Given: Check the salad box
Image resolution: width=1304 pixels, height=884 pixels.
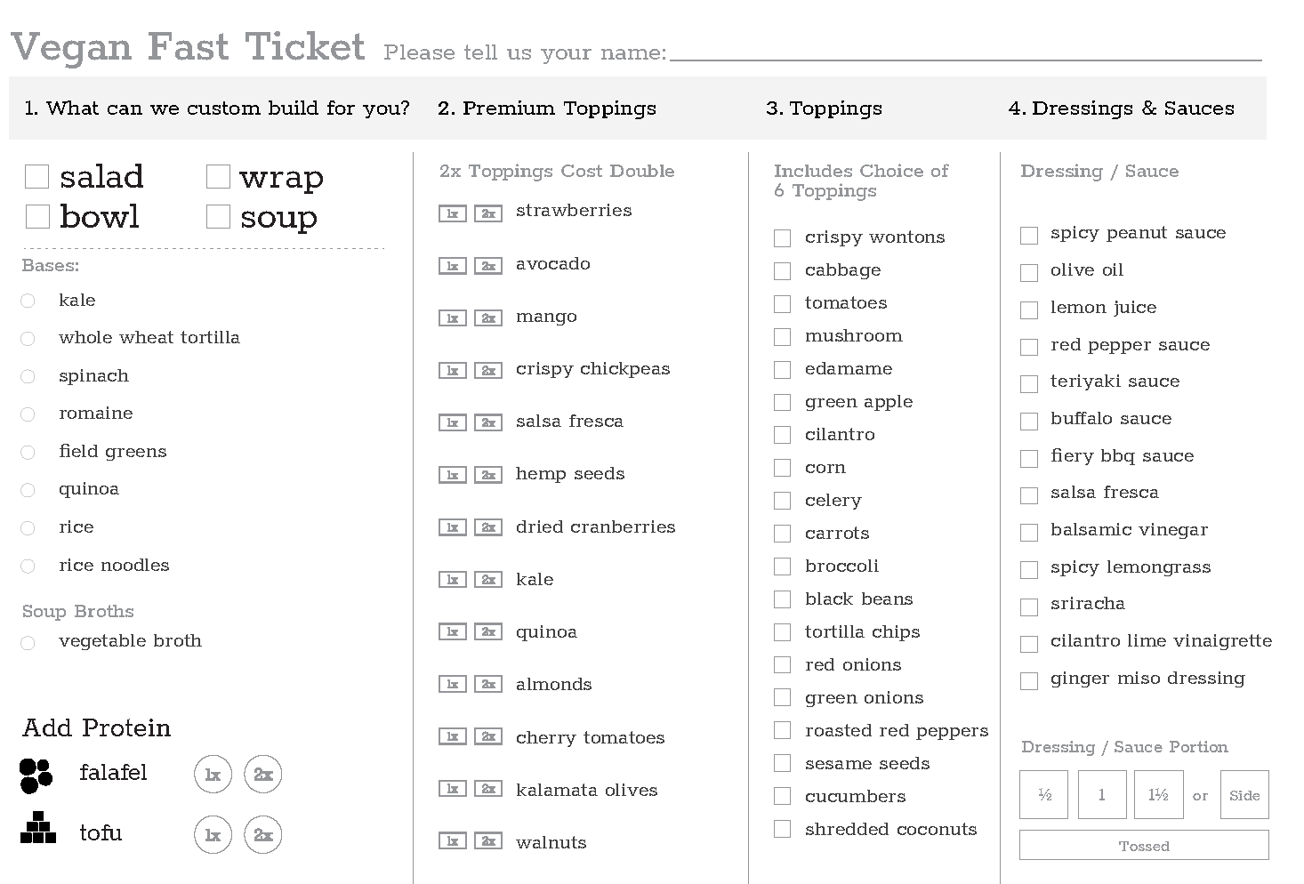Looking at the screenshot, I should point(36,177).
